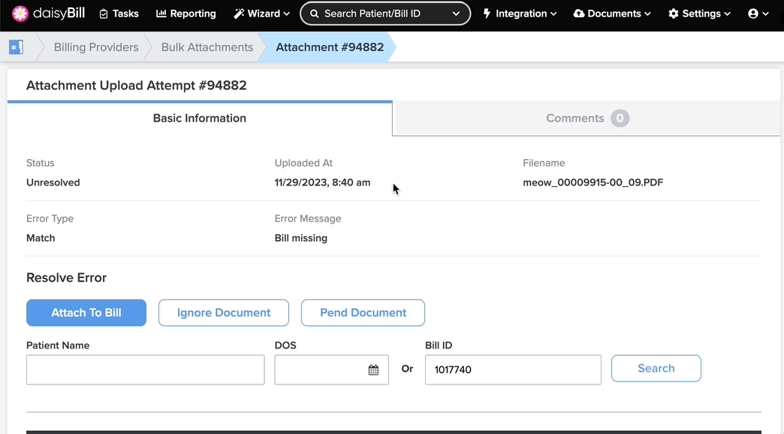Image resolution: width=784 pixels, height=434 pixels.
Task: Open Tasks from the top navigation
Action: coord(119,14)
